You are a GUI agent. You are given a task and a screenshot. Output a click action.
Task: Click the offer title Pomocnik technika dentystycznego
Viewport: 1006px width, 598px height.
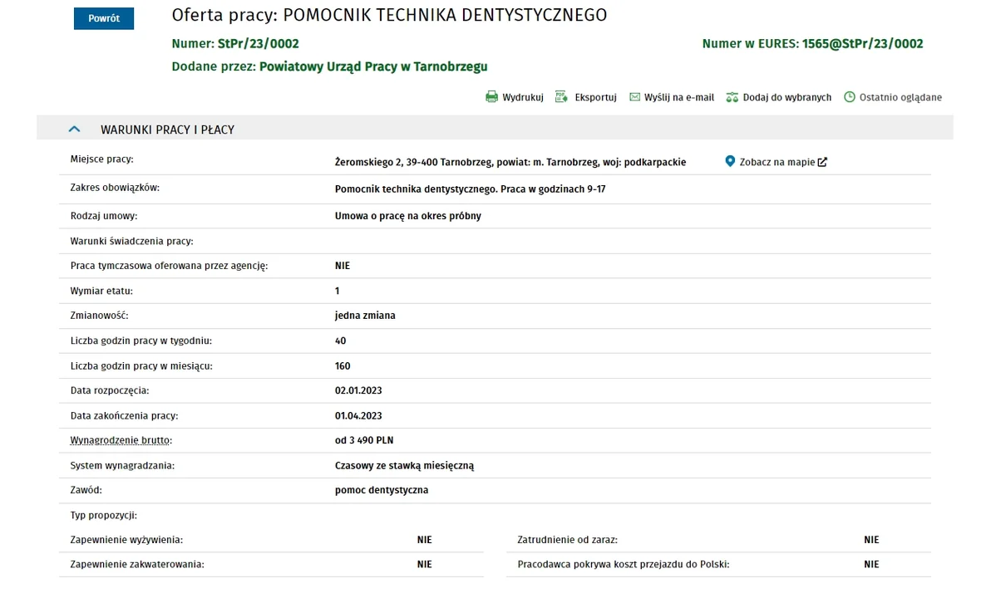coord(445,15)
